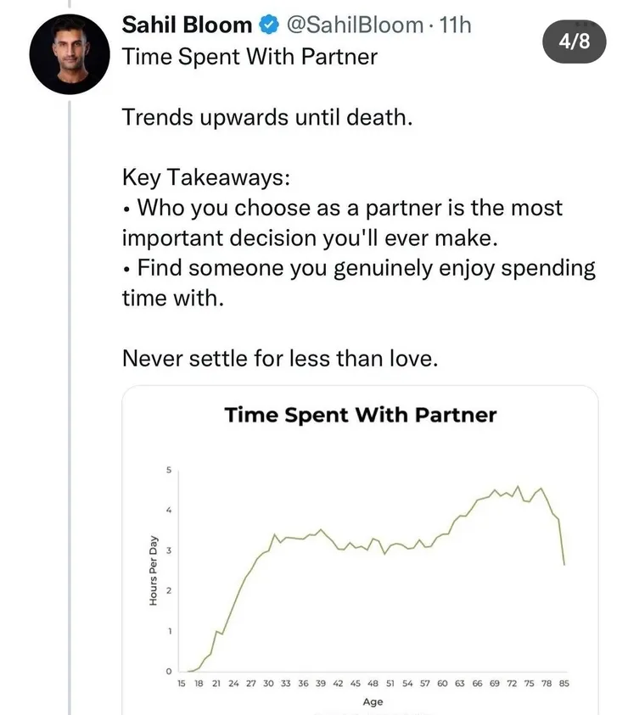Visit the @SahilBloom handle link
The height and width of the screenshot is (715, 628).
pos(355,25)
